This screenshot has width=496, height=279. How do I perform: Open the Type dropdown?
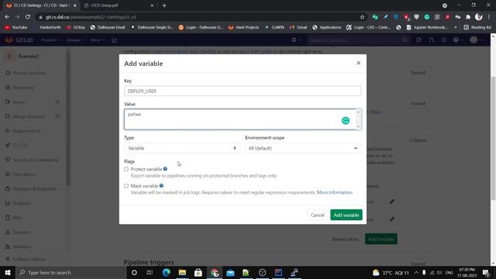tap(182, 148)
